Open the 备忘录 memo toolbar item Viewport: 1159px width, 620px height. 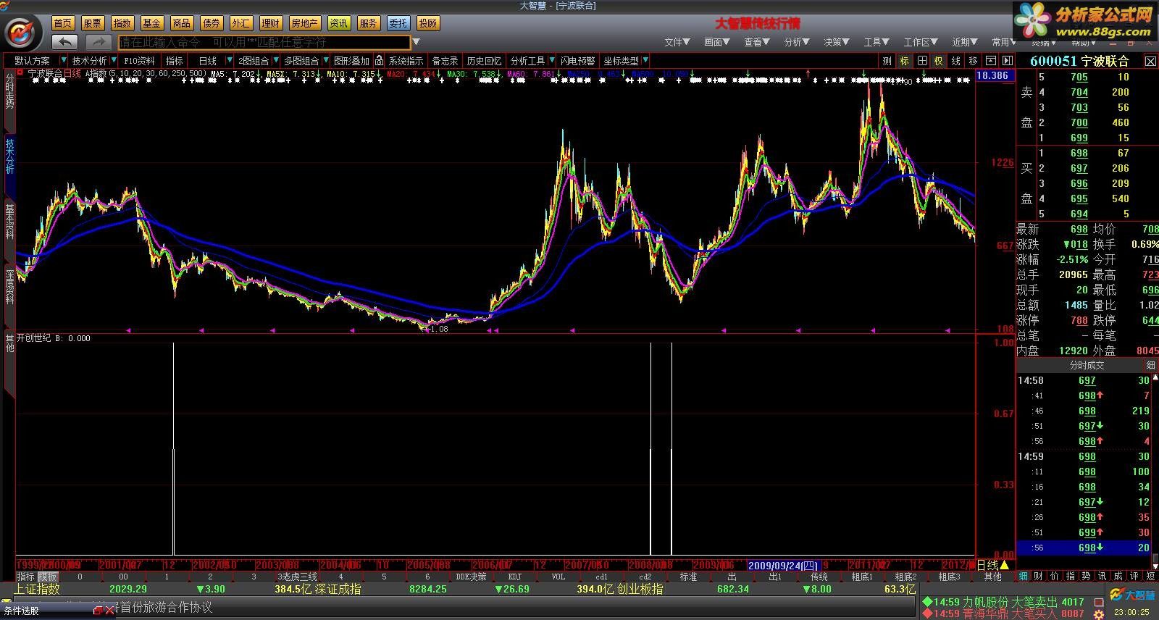tap(445, 61)
